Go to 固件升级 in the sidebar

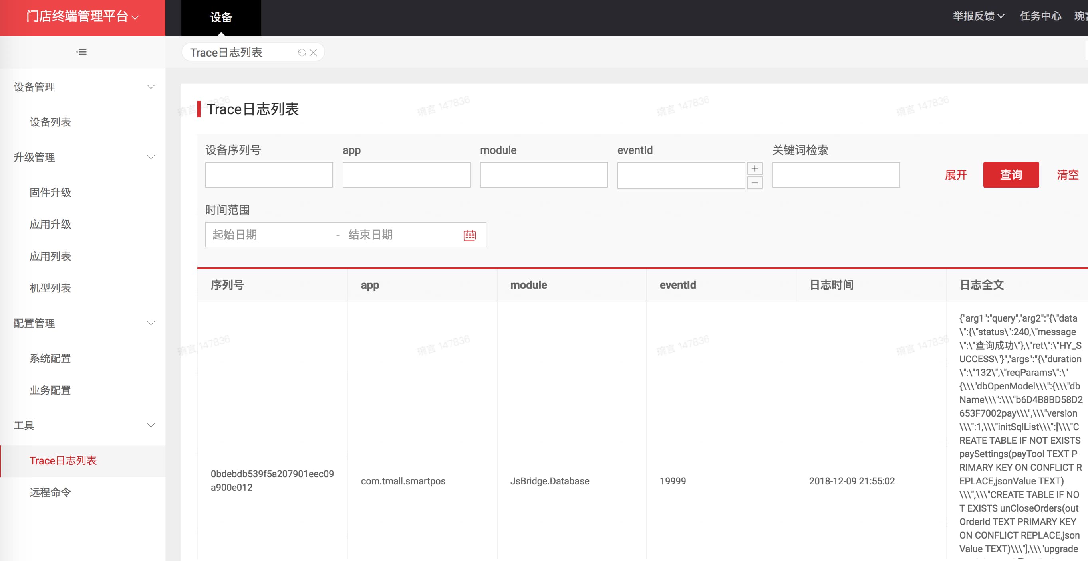coord(50,192)
